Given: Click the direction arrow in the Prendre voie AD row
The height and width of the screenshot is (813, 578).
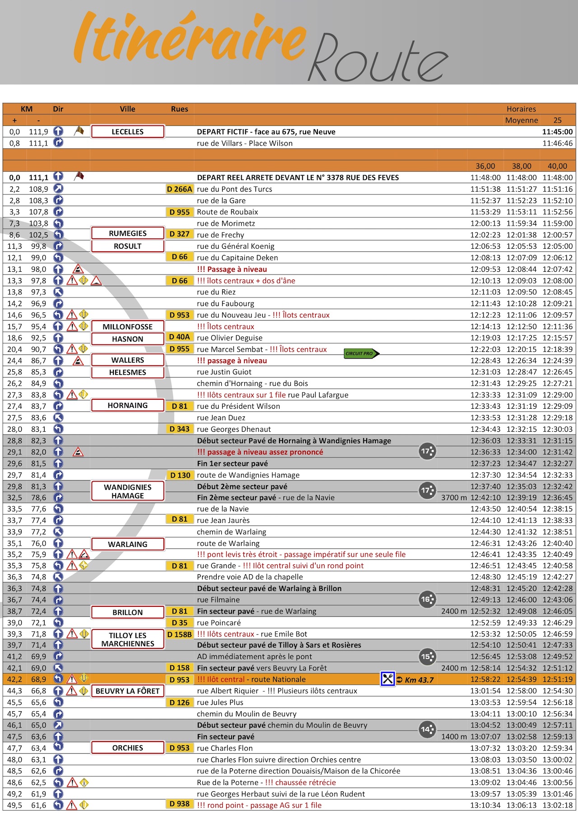Looking at the screenshot, I should [58, 577].
